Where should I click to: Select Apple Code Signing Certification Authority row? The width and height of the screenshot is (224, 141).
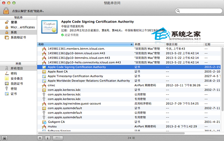[129, 67]
